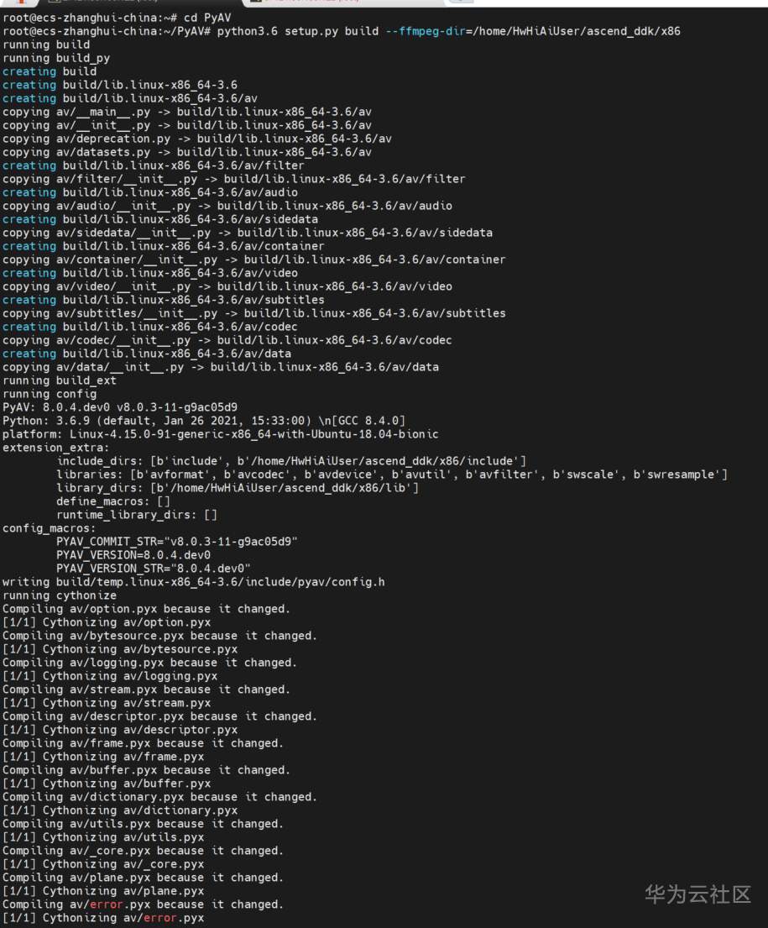Click the 华为云社区 watermark

point(697,894)
